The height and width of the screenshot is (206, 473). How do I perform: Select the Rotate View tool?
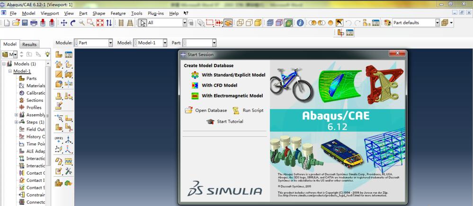(73, 23)
